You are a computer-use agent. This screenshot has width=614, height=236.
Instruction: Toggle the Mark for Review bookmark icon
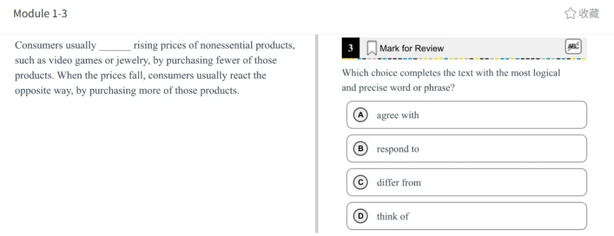coord(371,48)
